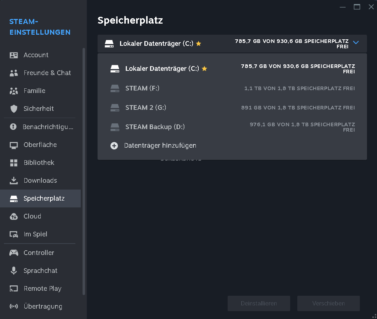This screenshot has width=377, height=319.
Task: Open the Downloads settings section
Action: coord(40,181)
